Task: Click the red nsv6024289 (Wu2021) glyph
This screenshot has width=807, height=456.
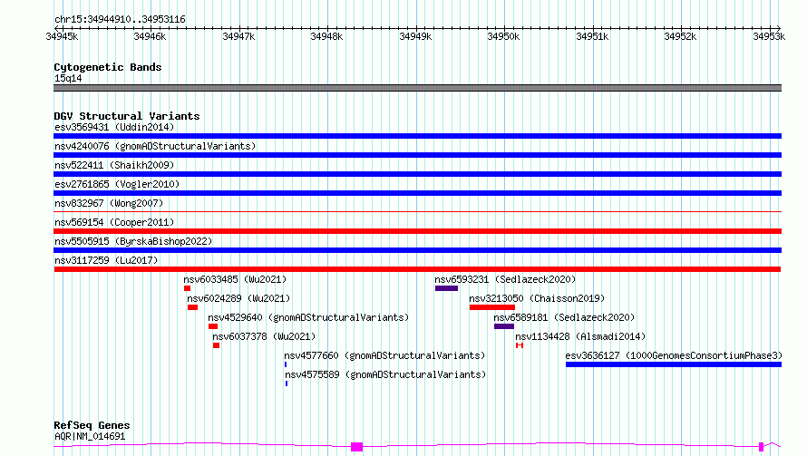Action: [x=192, y=307]
